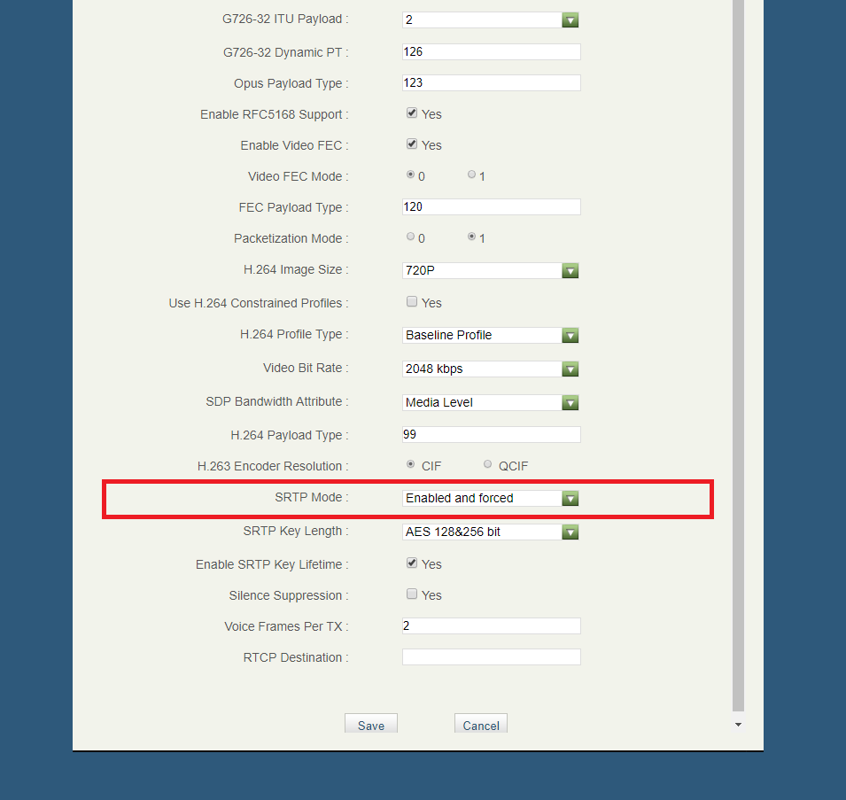
Task: Toggle Enable SRTP Key Lifetime checkbox
Action: coord(412,563)
